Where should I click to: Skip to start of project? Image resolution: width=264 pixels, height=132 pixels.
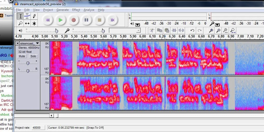point(48,20)
